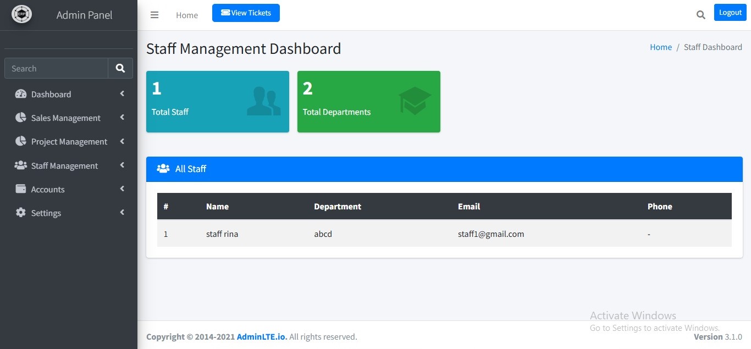751x349 pixels.
Task: Click the ERP logo in sidebar header
Action: 22,14
